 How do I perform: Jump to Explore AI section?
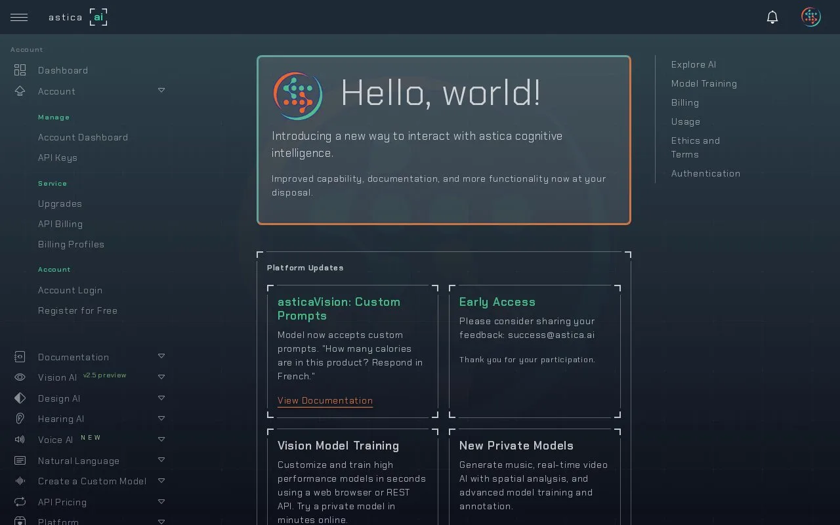click(x=694, y=64)
